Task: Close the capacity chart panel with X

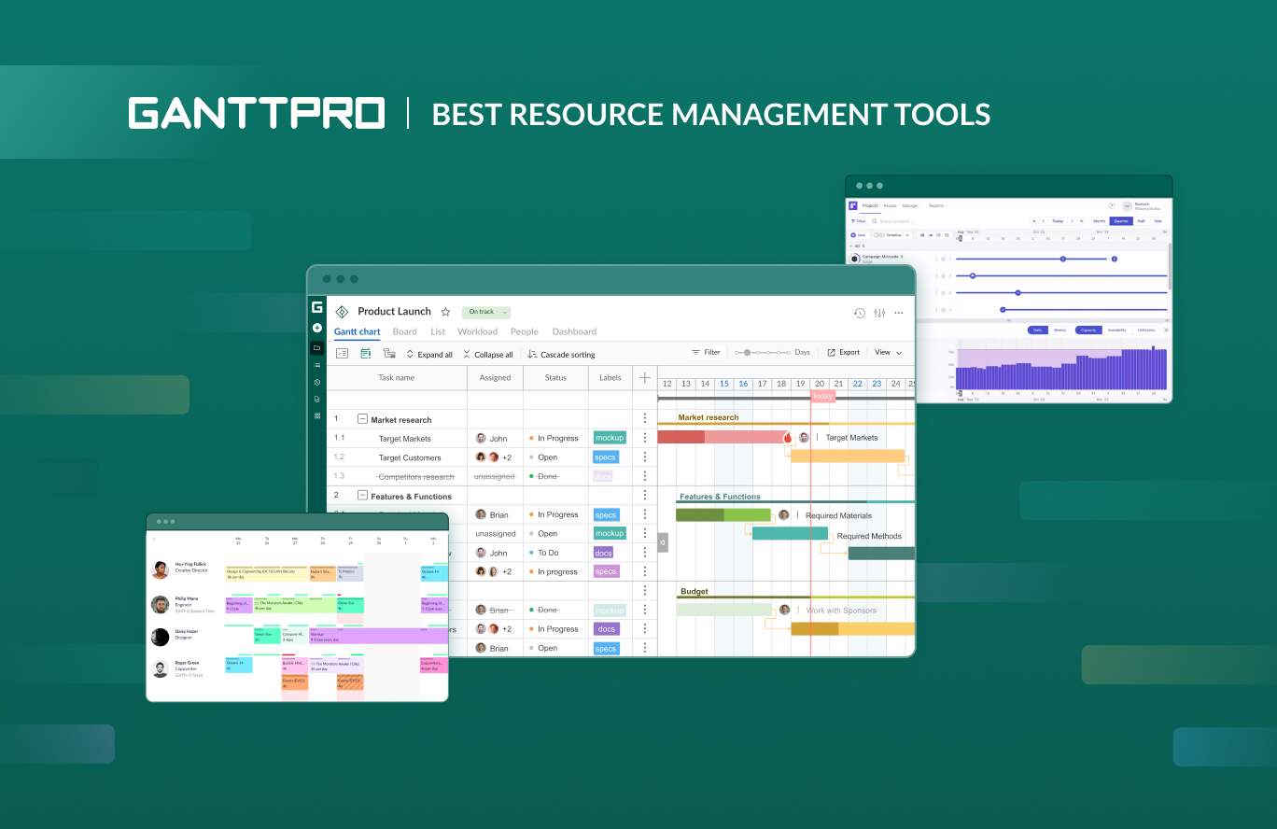Action: pos(1166,330)
